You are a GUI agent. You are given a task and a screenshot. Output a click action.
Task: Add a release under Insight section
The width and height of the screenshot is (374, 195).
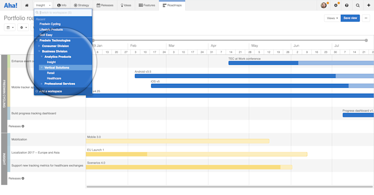pos(23,178)
